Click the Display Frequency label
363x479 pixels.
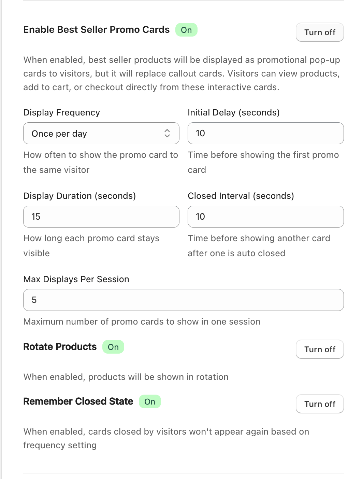[62, 112]
